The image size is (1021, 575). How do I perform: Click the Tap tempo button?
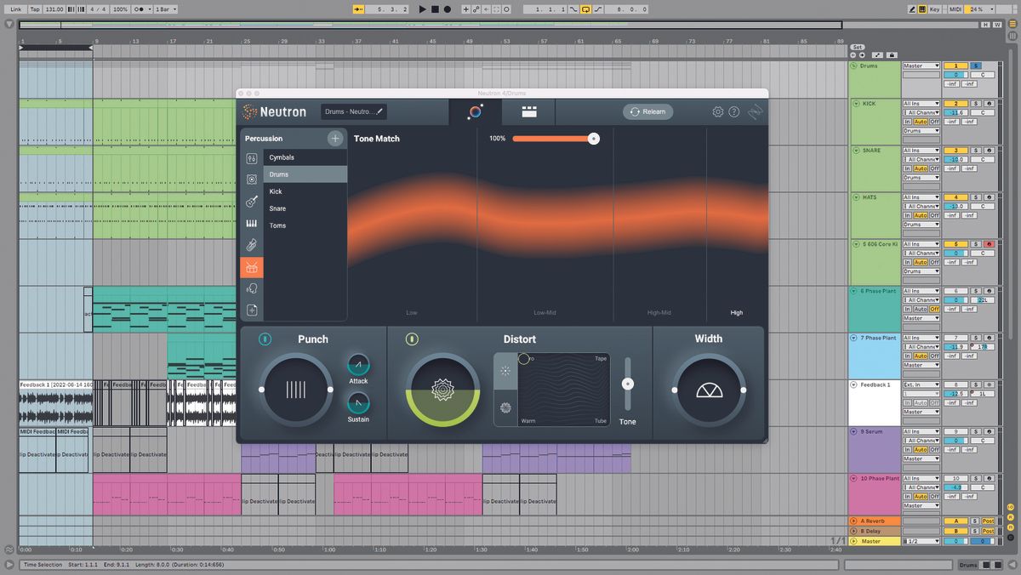(34, 9)
